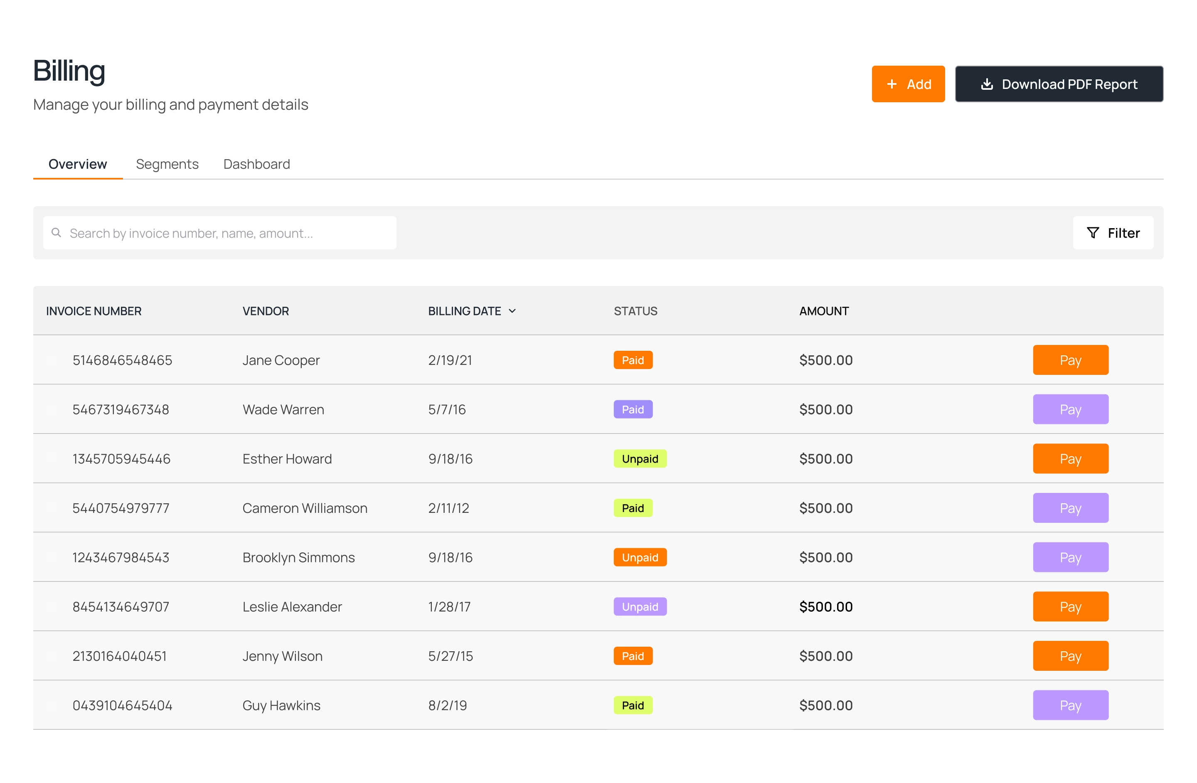1197x783 pixels.
Task: Click inside the invoice search field
Action: pos(220,232)
